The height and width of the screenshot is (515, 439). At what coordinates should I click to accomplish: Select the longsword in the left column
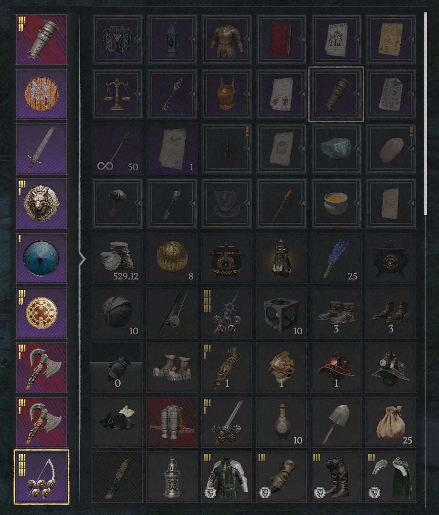tap(42, 149)
